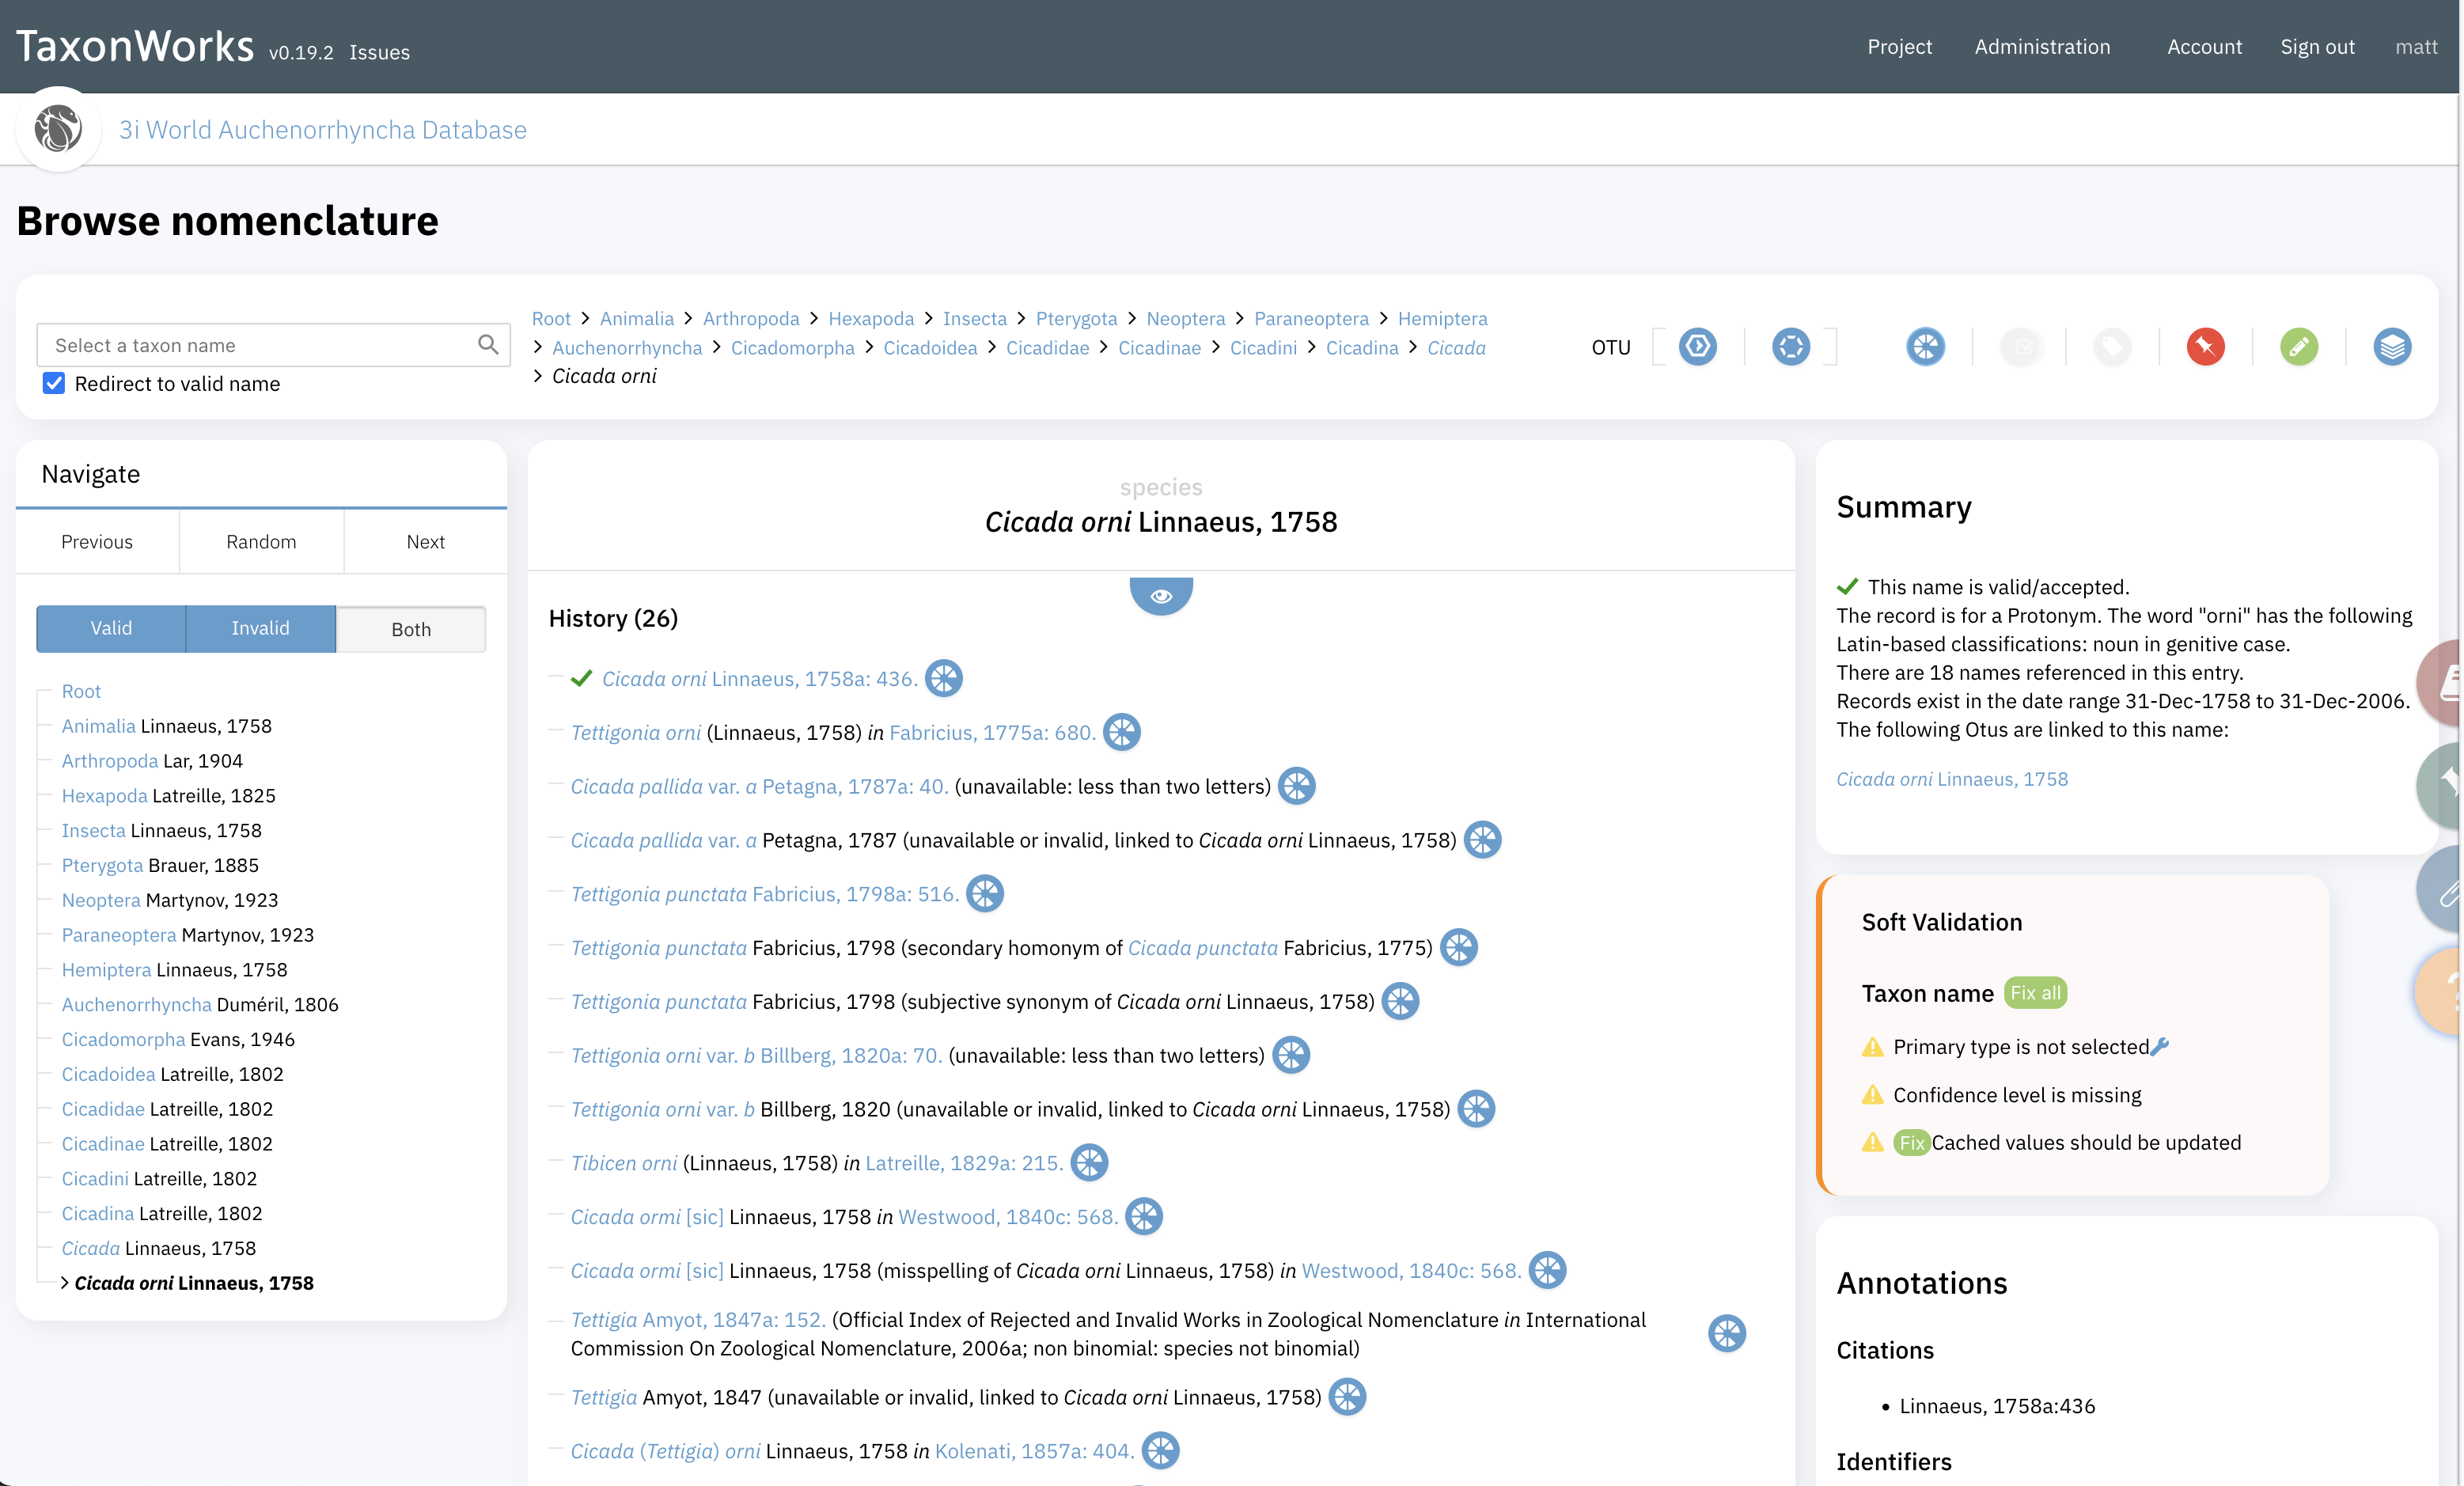
Task: Click Sign out
Action: 2317,47
